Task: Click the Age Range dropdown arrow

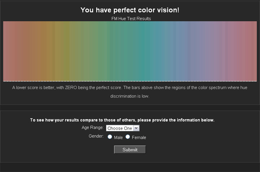Action: pos(136,128)
